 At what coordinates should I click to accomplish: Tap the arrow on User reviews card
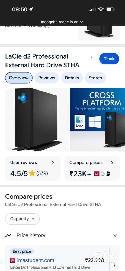[53, 163]
